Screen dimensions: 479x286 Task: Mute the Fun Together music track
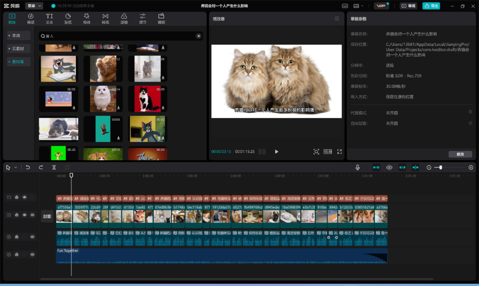[x=32, y=255]
